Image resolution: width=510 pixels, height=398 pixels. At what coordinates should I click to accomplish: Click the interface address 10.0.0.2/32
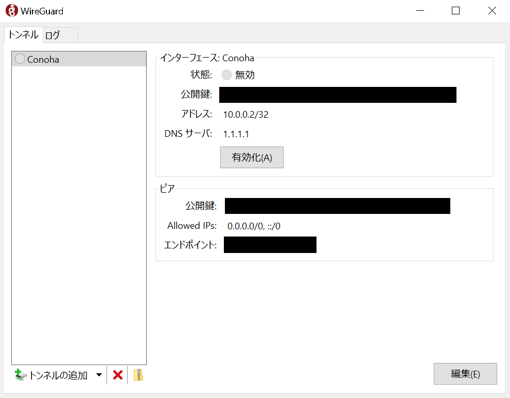(x=245, y=115)
